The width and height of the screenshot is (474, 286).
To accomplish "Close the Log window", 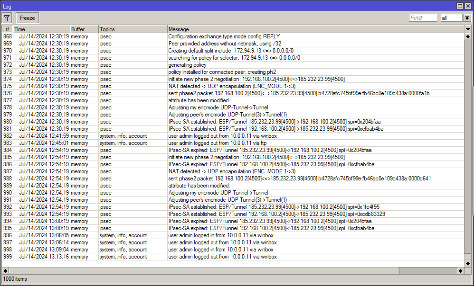I will click(x=468, y=6).
